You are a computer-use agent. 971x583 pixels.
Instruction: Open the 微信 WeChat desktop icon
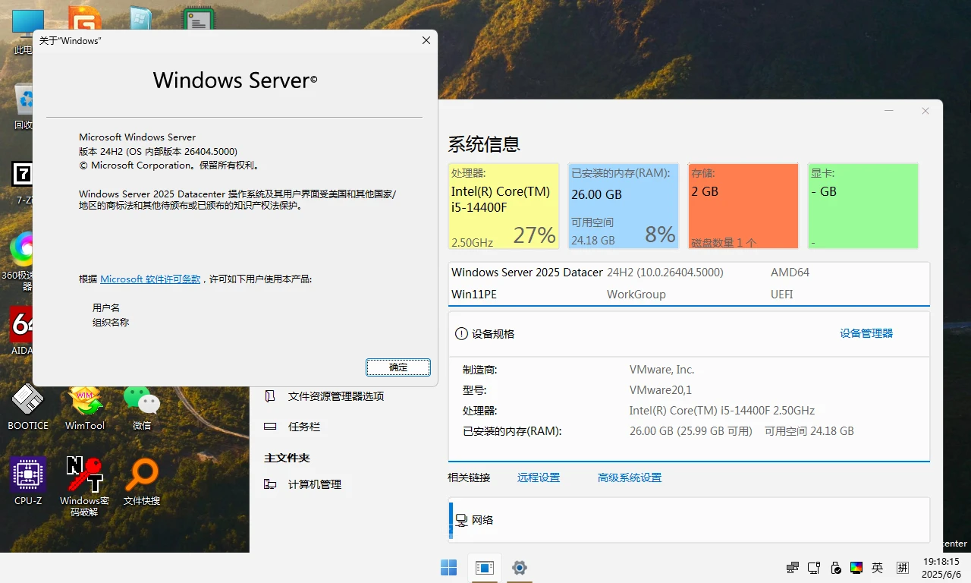point(142,406)
